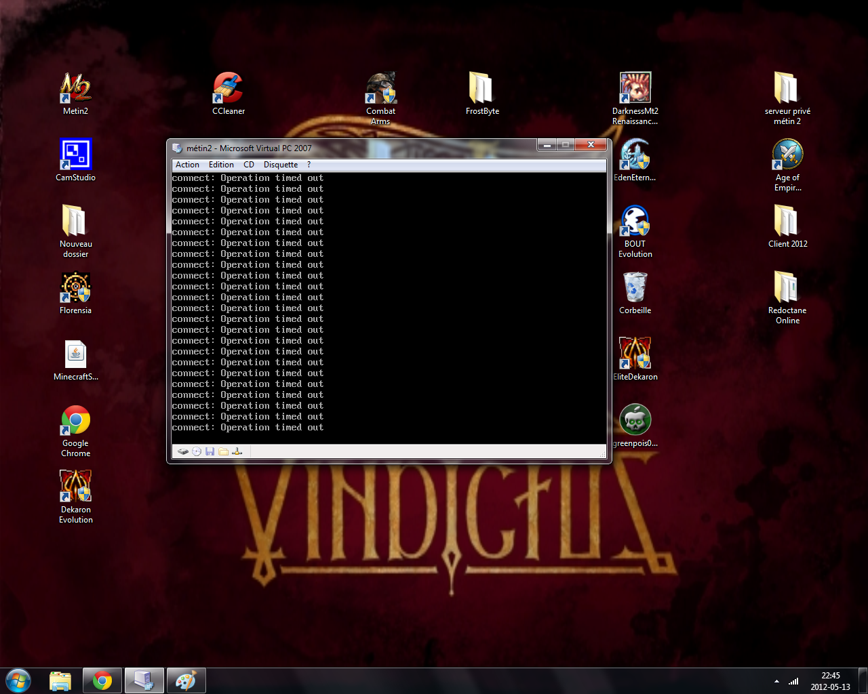The image size is (868, 694).
Task: Open the Age of Empires shortcut
Action: pos(787,165)
